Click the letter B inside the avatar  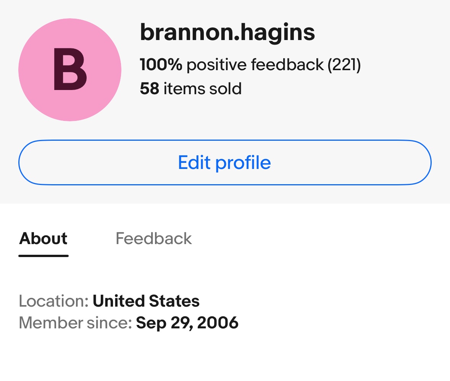[x=70, y=70]
